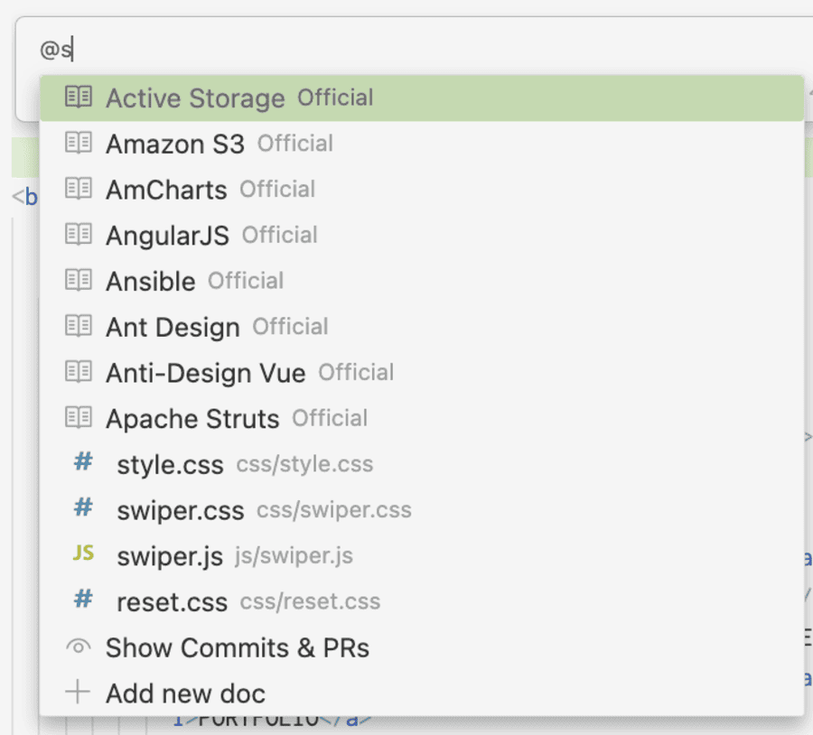The width and height of the screenshot is (813, 735).
Task: Click the book icon beside Active Storage
Action: pyautogui.click(x=79, y=97)
